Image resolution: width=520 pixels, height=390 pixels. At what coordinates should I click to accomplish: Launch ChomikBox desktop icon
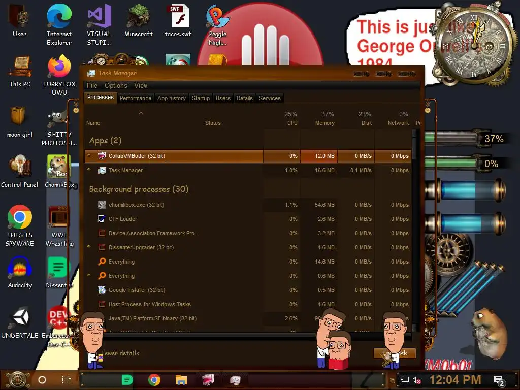tap(59, 171)
